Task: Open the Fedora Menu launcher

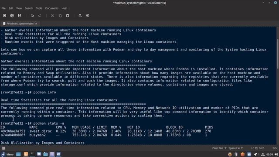Action: pos(7,154)
